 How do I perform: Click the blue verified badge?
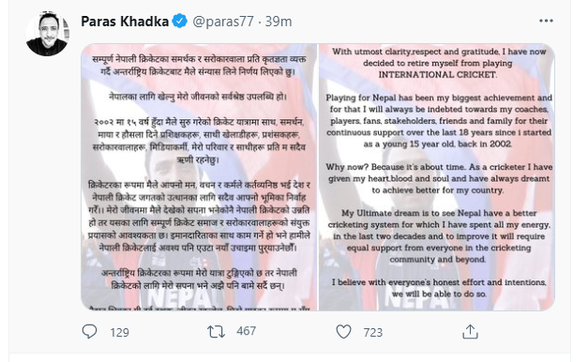coord(180,21)
